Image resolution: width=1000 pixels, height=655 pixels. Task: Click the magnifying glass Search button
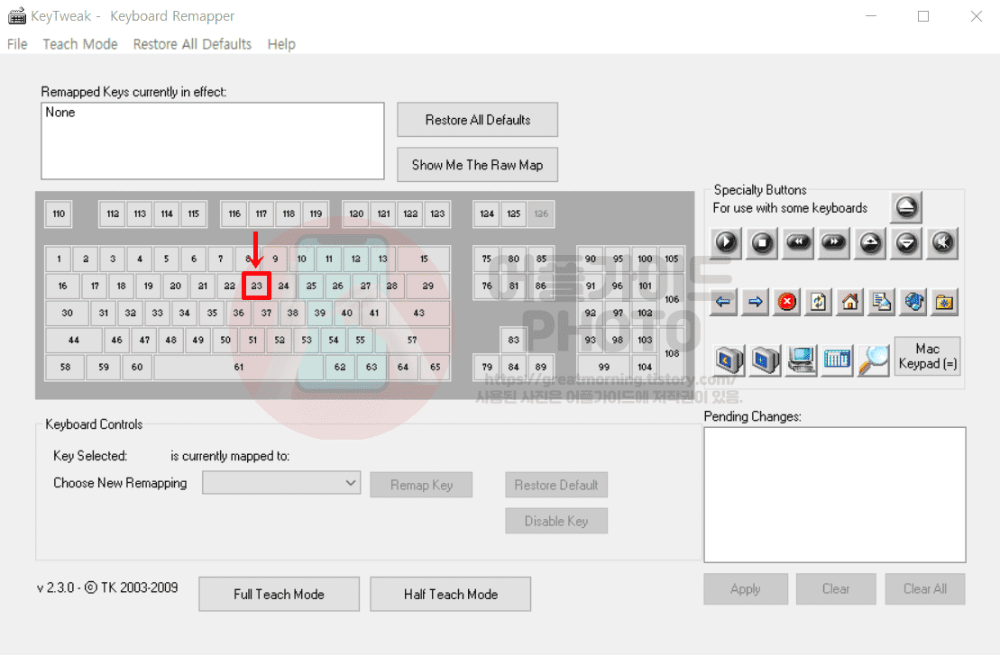tap(874, 360)
